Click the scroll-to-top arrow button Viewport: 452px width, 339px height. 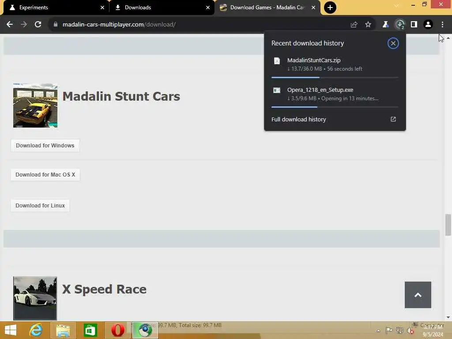pyautogui.click(x=418, y=295)
